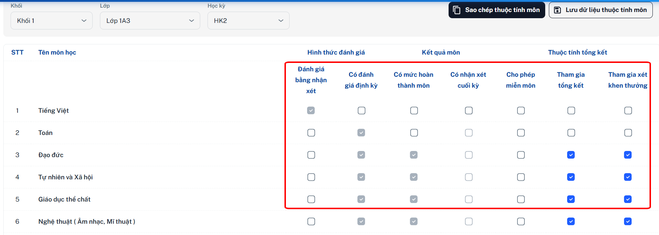Uncheck Tham gia xét khen thưởng for Tự nhiên và Xã hội
This screenshot has height=235, width=659.
628,177
